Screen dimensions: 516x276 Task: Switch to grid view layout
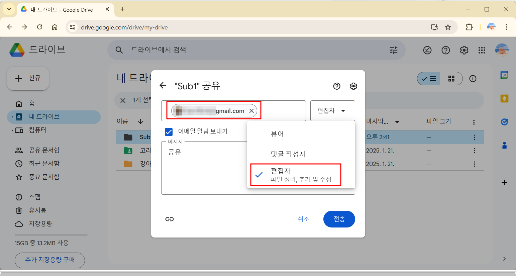tap(451, 79)
